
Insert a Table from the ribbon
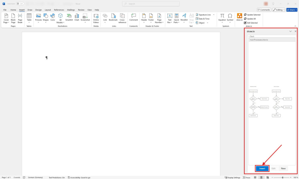(x=29, y=17)
